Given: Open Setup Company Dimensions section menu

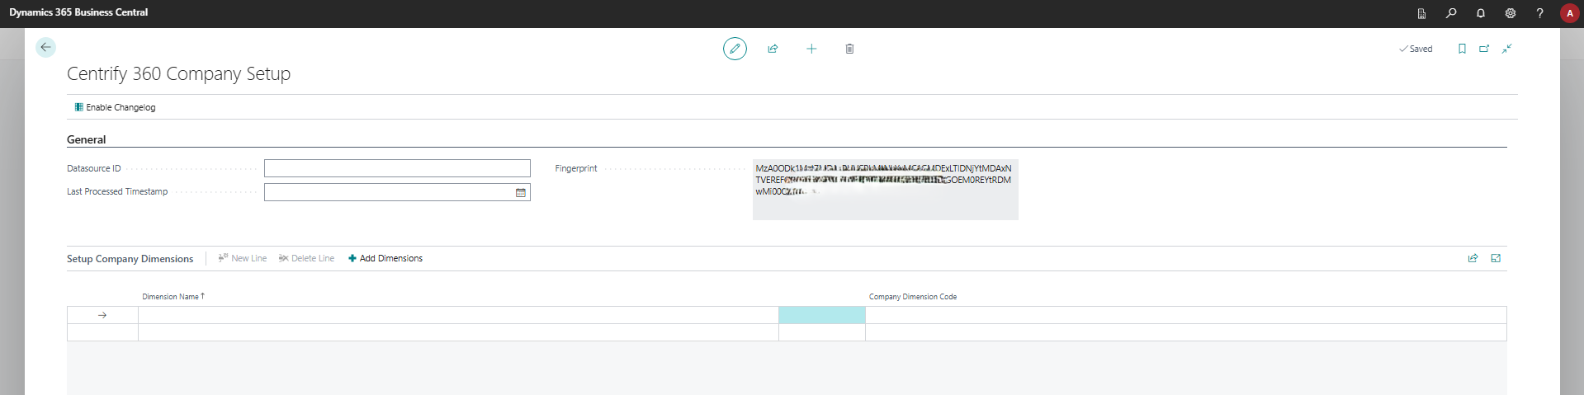Looking at the screenshot, I should point(130,259).
